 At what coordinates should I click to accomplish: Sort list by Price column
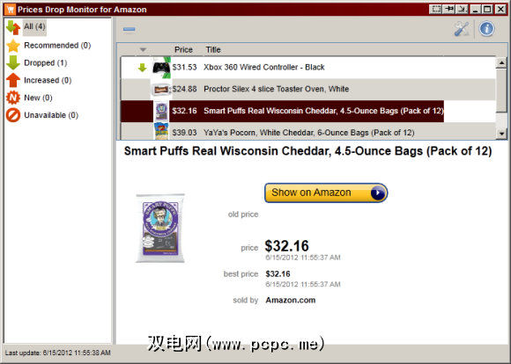click(x=183, y=50)
